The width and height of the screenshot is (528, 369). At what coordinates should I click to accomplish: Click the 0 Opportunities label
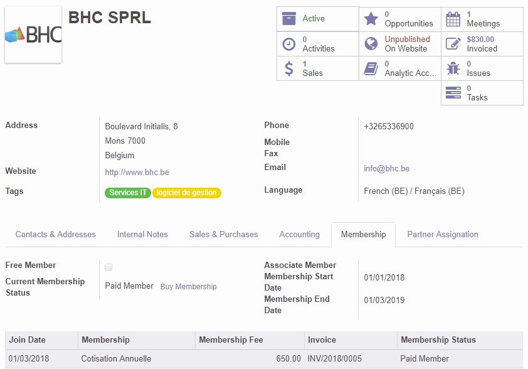tap(409, 19)
